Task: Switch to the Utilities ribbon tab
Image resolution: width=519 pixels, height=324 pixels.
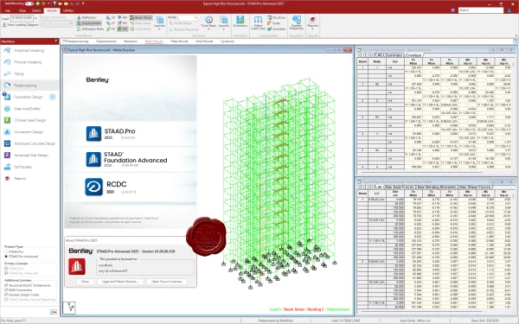Action: pyautogui.click(x=68, y=10)
